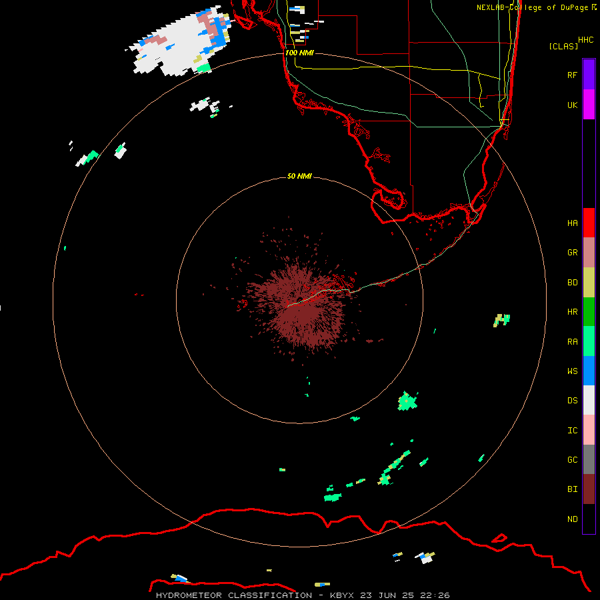
Task: Click the 'GC' legend label
Action: (572, 460)
